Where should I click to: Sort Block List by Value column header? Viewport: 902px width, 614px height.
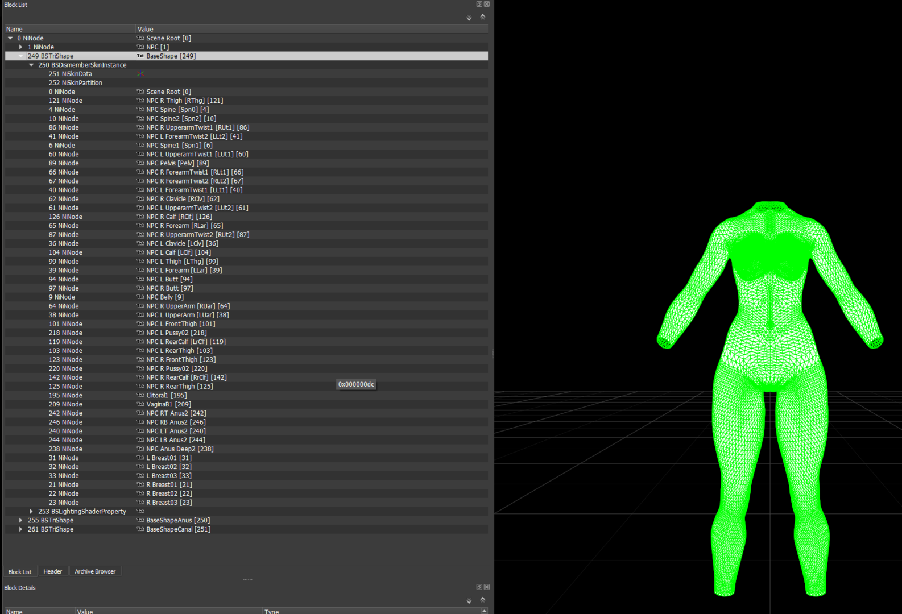tap(312, 29)
